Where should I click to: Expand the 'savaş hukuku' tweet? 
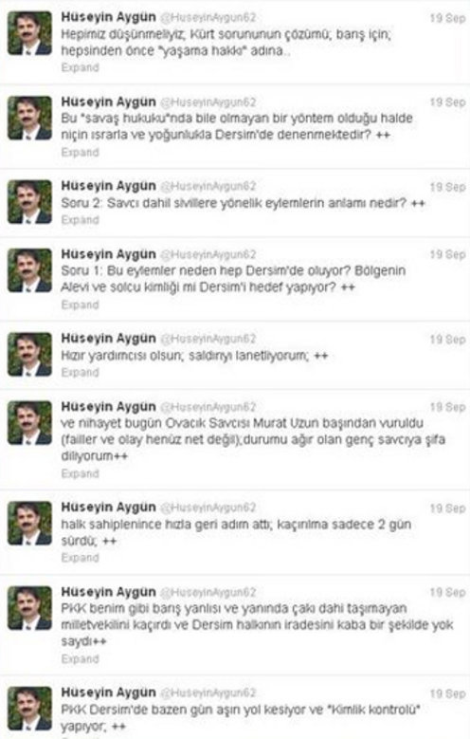click(x=80, y=152)
